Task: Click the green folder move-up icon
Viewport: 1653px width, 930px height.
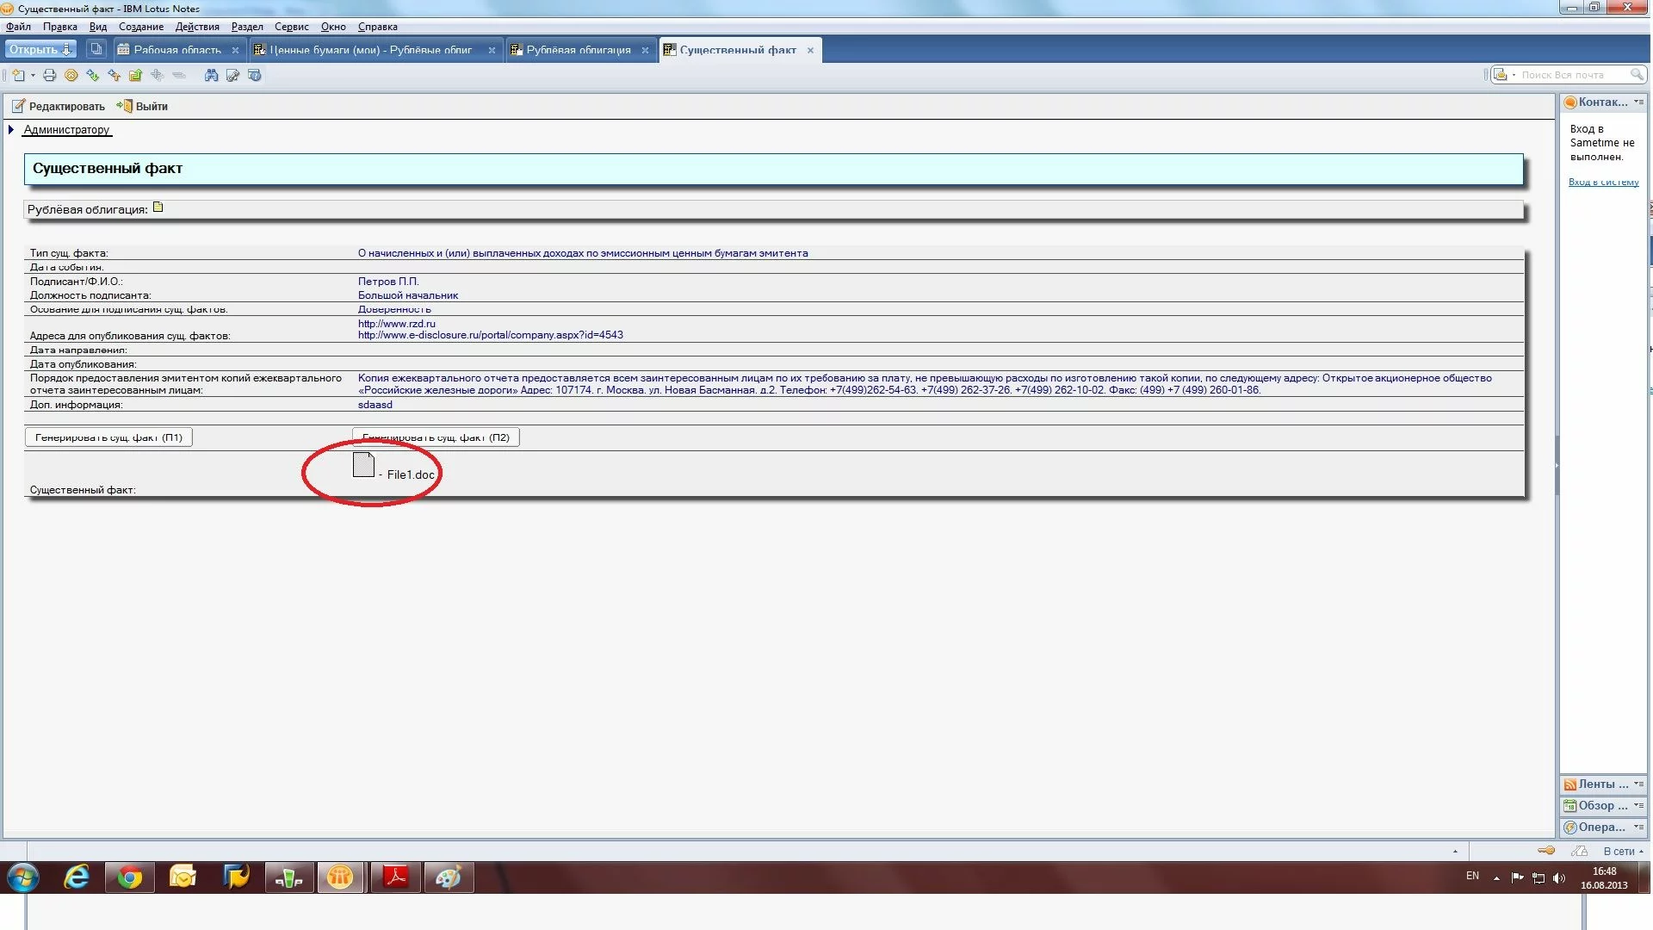Action: (x=135, y=76)
